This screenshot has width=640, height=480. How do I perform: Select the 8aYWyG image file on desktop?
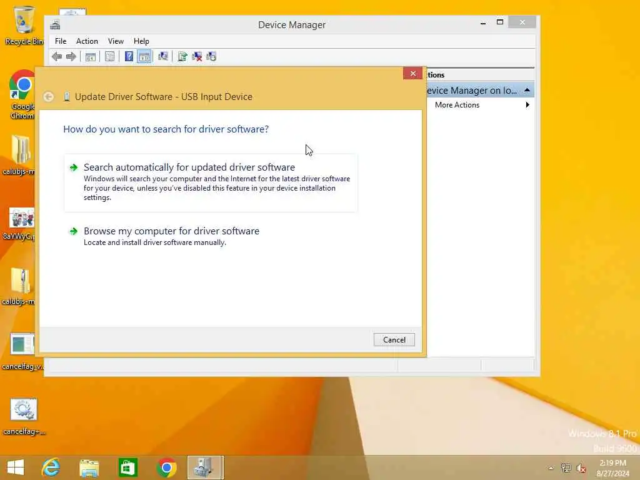click(21, 224)
